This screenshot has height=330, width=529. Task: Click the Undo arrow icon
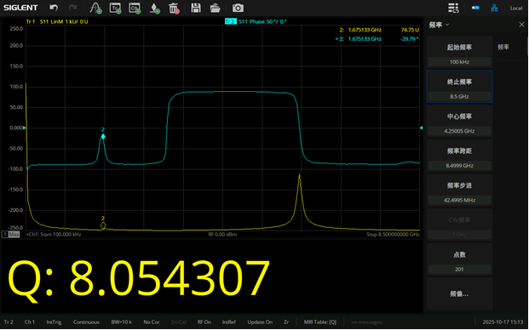pos(54,8)
